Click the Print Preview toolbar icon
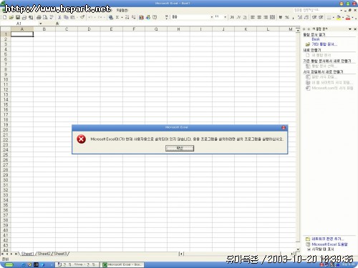Image resolution: width=358 pixels, height=268 pixels. pyautogui.click(x=45, y=17)
